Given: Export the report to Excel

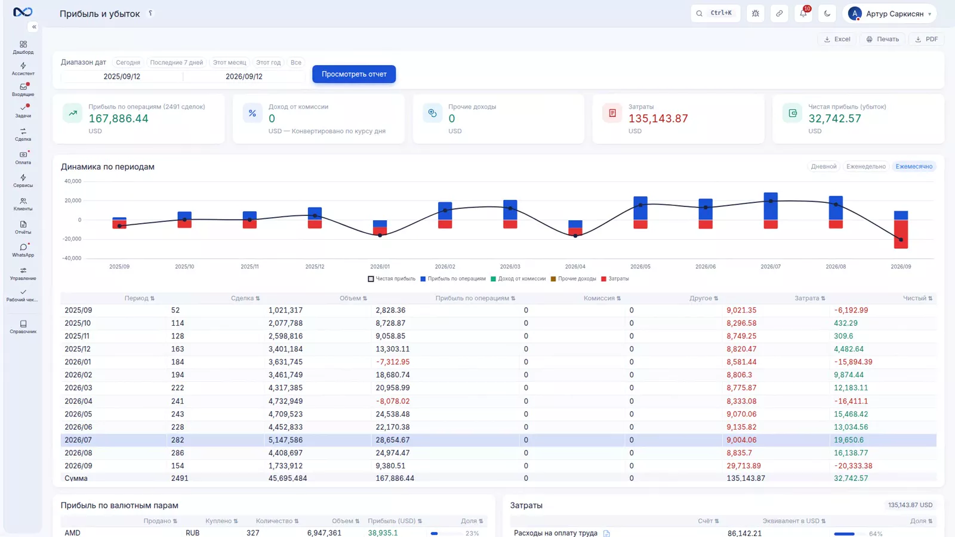Looking at the screenshot, I should click(x=837, y=39).
